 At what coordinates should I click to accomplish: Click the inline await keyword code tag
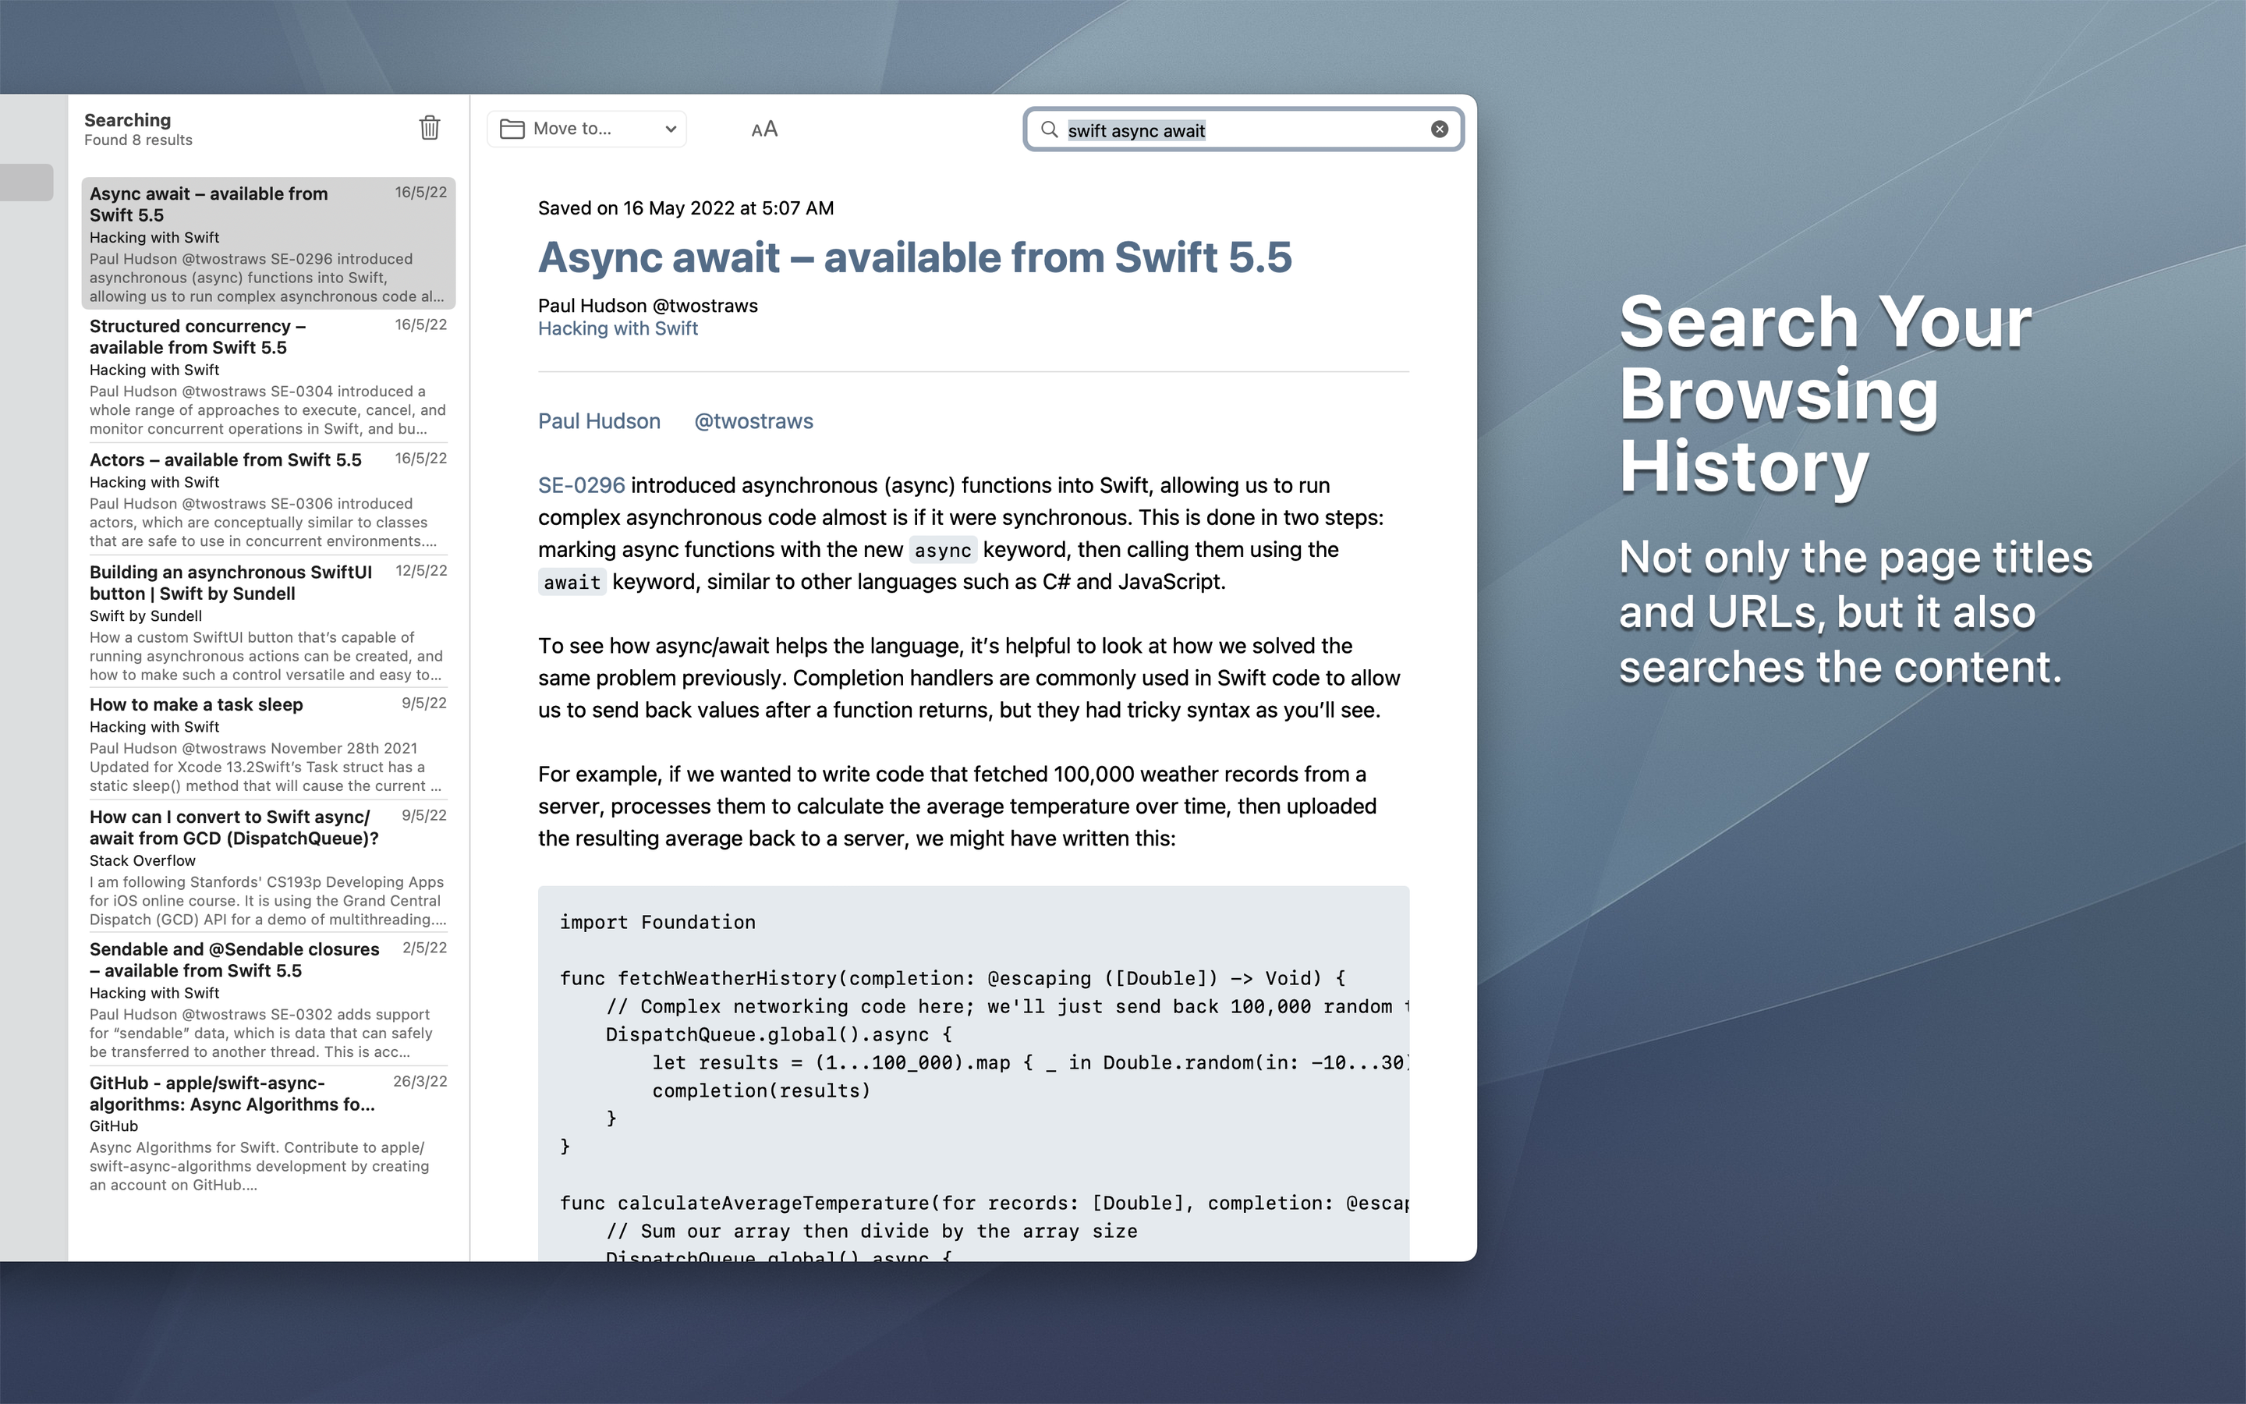tap(572, 582)
